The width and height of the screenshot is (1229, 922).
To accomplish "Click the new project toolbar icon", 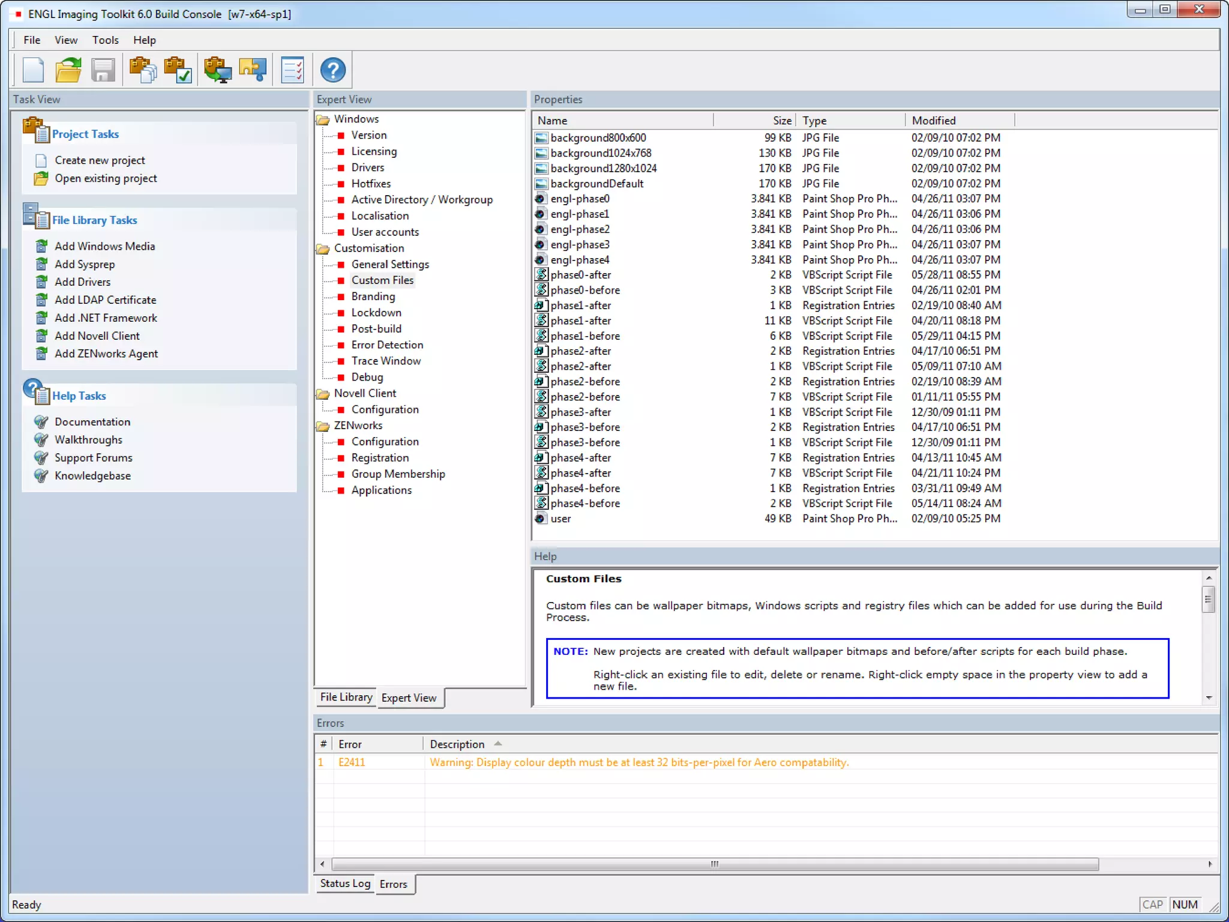I will click(x=34, y=70).
